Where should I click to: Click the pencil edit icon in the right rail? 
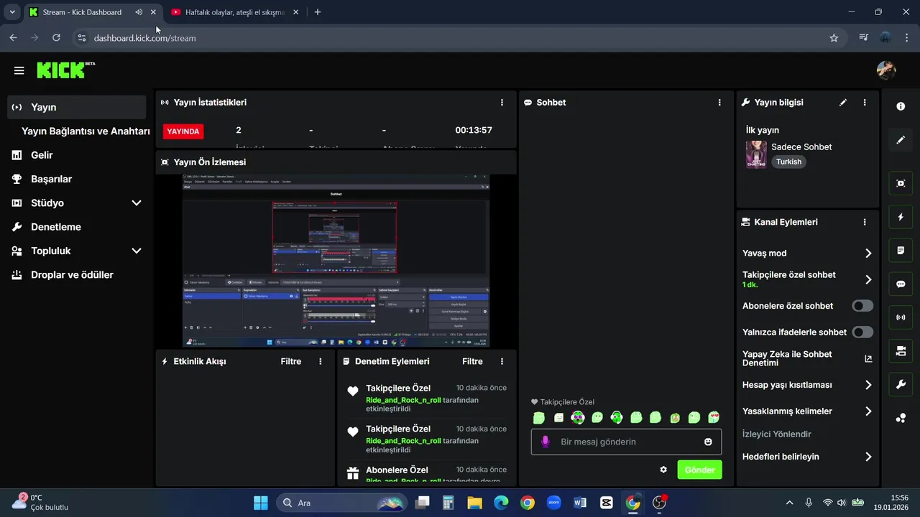click(x=901, y=140)
